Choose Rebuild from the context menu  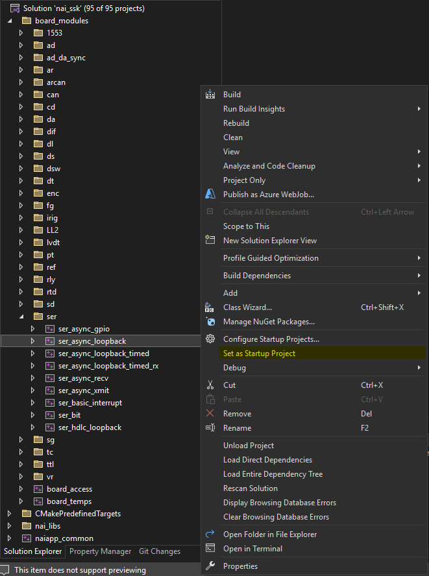(236, 123)
